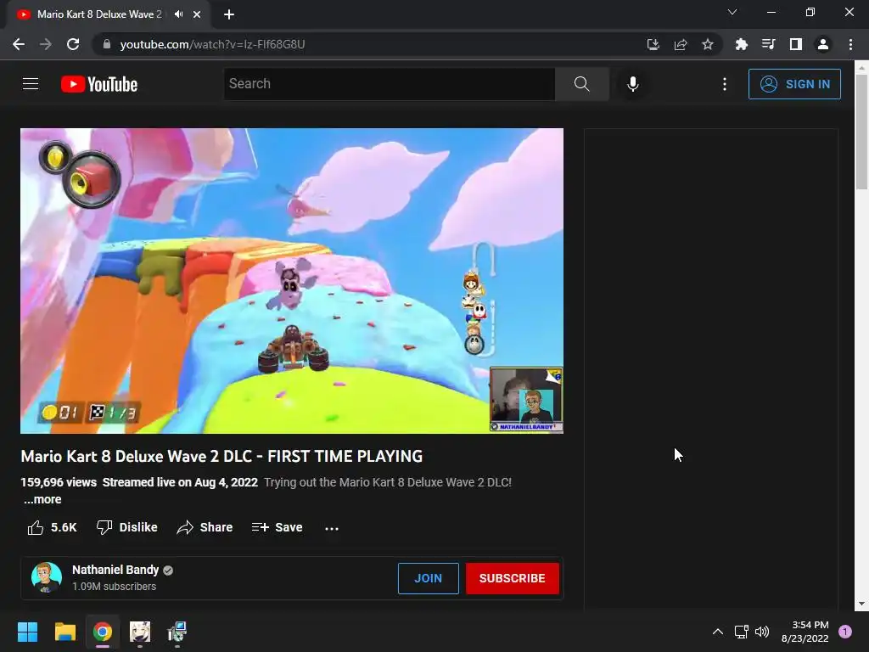
Task: Click Chrome icon in taskbar
Action: click(103, 632)
